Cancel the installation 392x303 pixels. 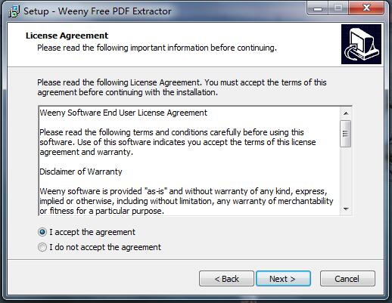347,279
